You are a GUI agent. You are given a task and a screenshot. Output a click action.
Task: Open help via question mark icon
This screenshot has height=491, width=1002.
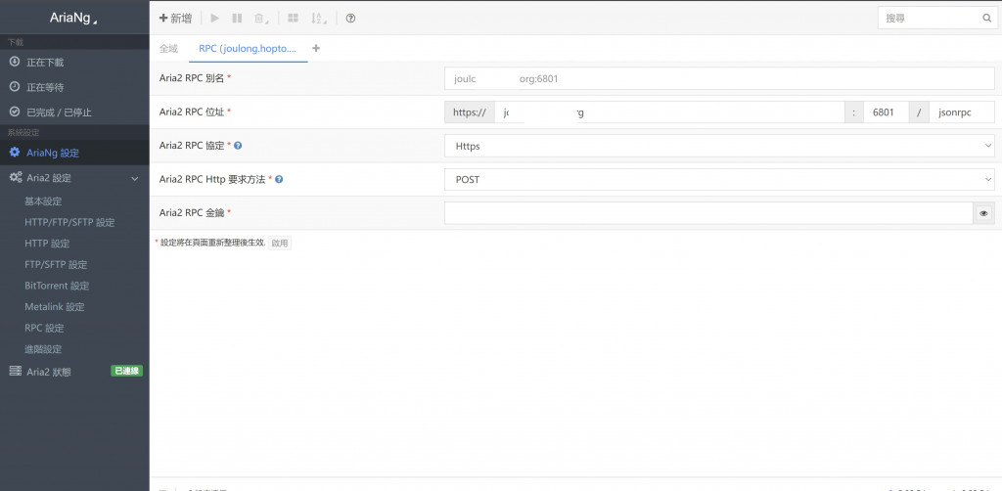click(350, 19)
